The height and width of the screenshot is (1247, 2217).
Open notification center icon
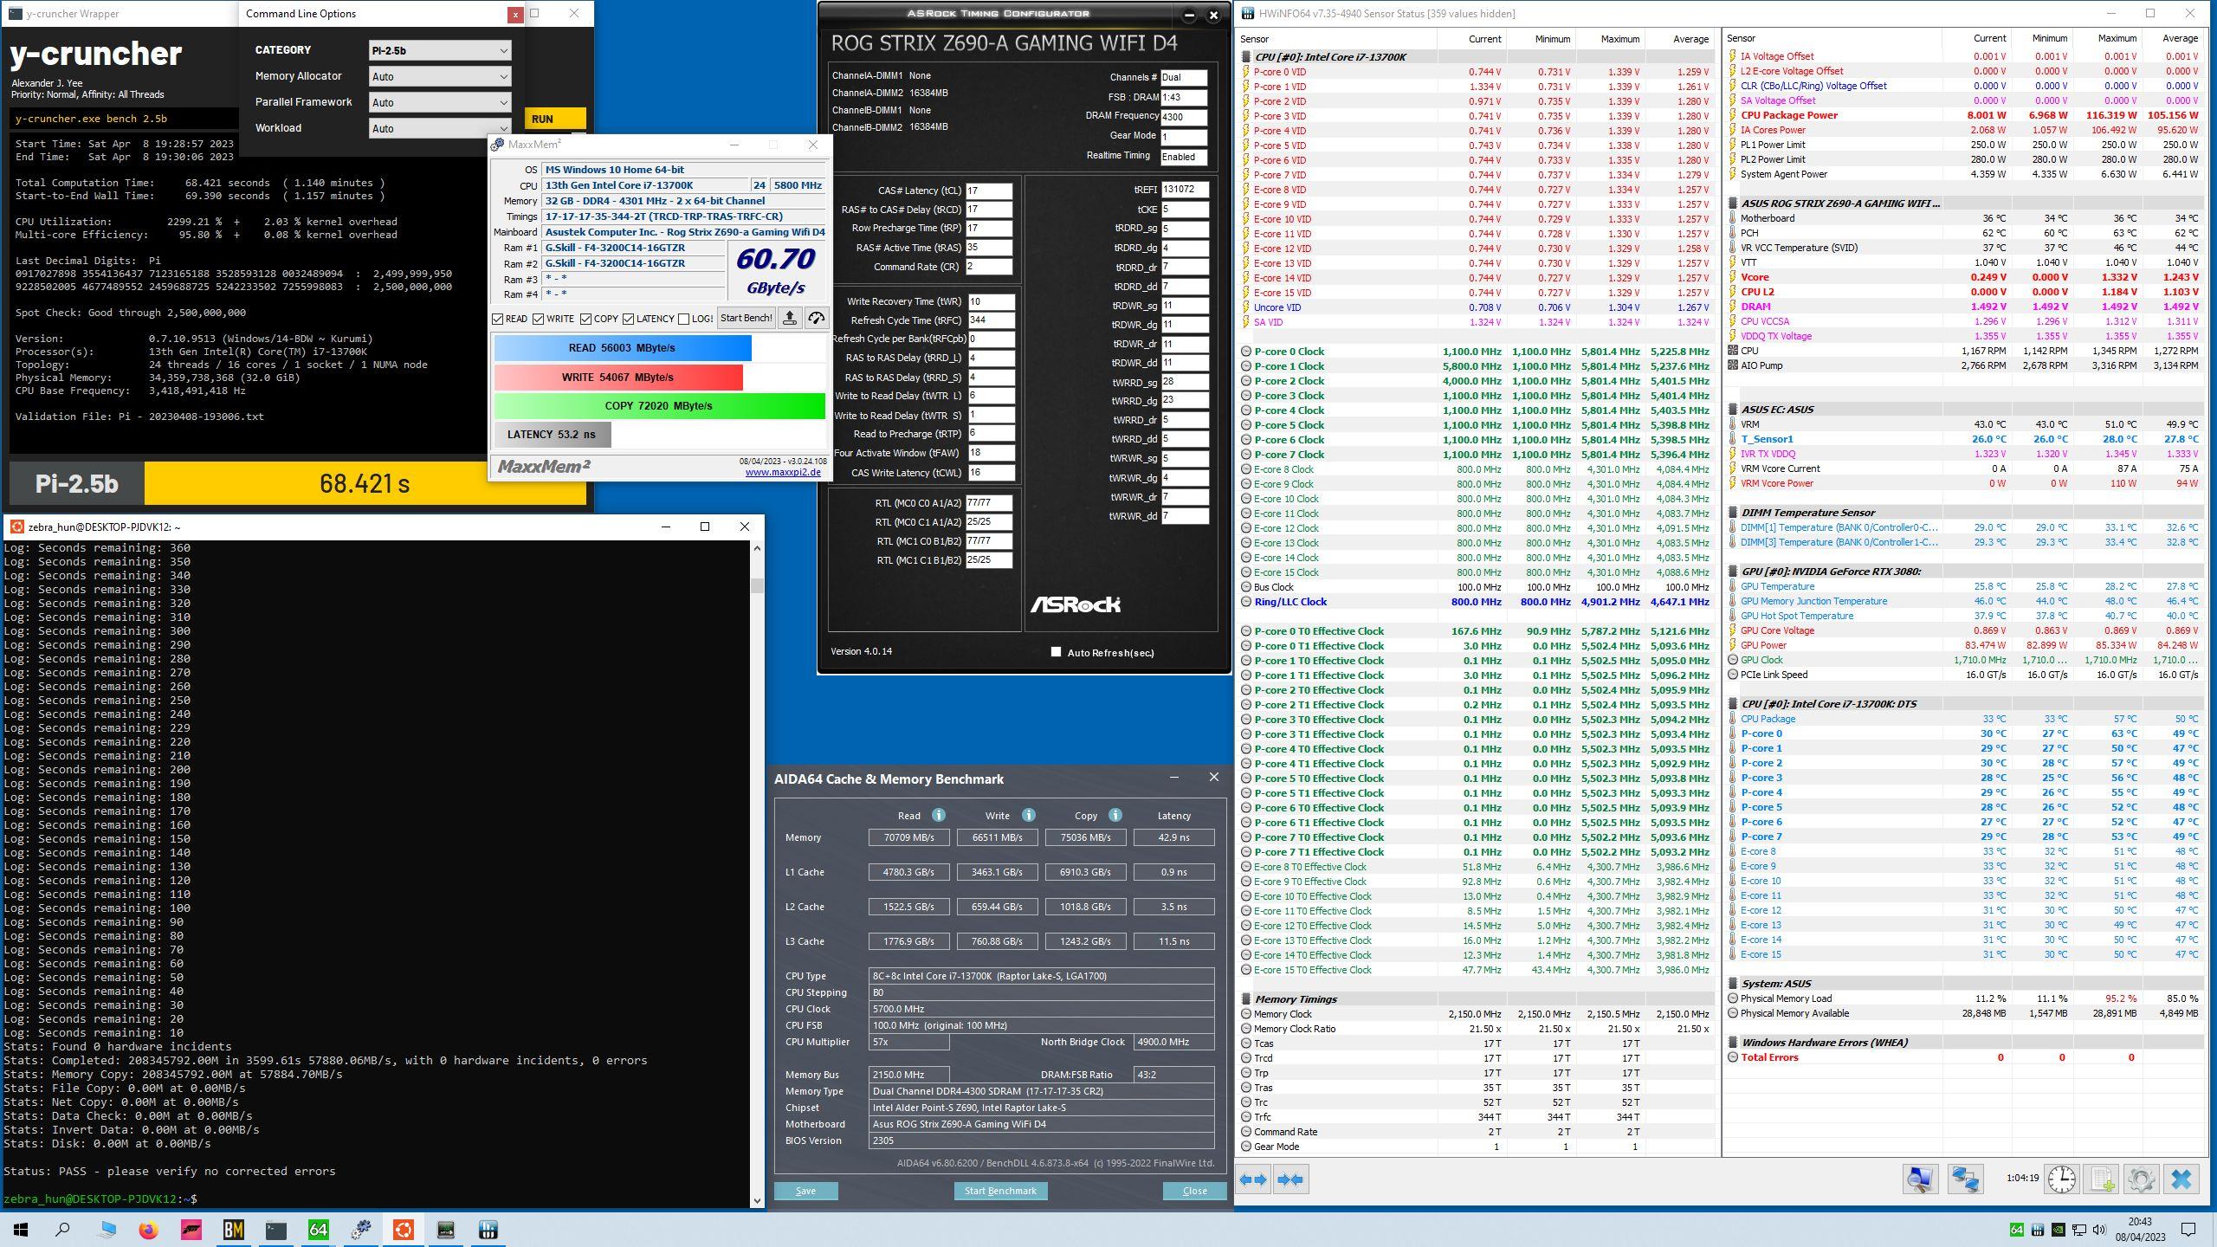(x=2188, y=1229)
